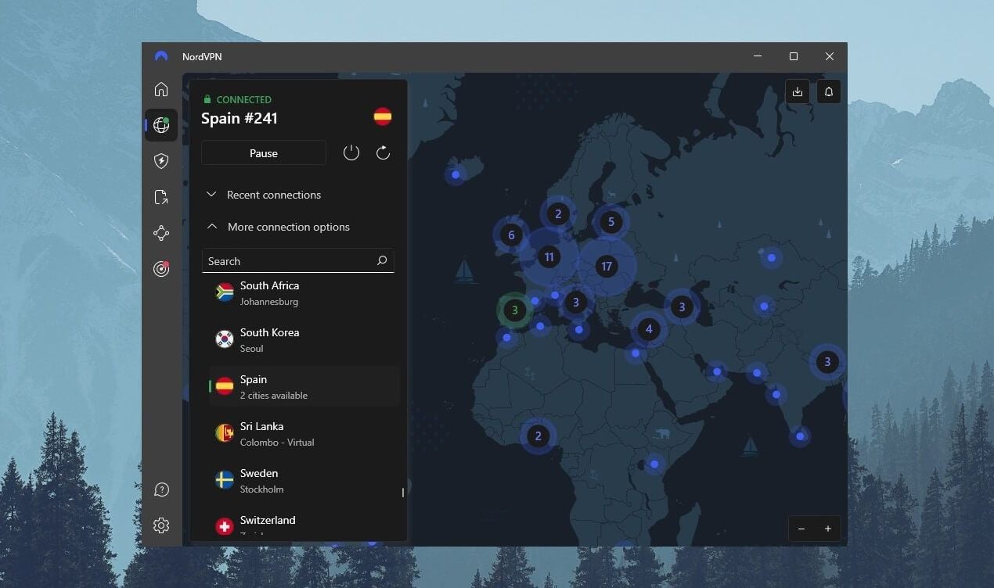Select Spain 2 cities available row
The height and width of the screenshot is (588, 994).
pyautogui.click(x=304, y=386)
